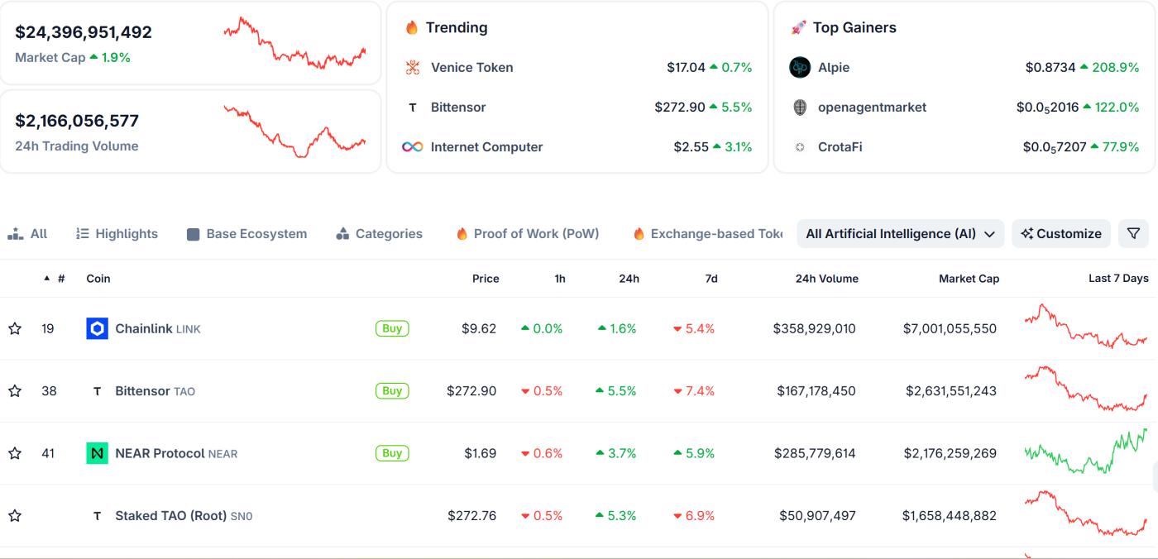Open the Categories tab
1158x559 pixels.
(380, 234)
